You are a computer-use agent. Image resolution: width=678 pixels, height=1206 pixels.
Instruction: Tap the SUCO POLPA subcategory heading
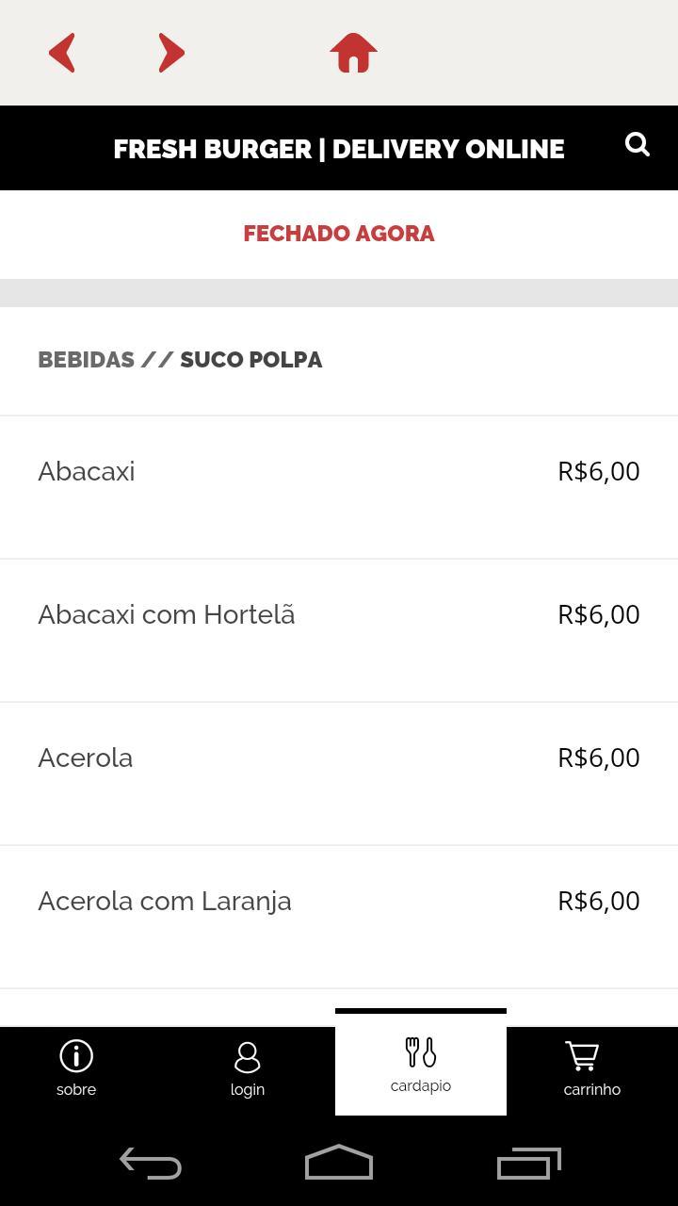tap(251, 360)
